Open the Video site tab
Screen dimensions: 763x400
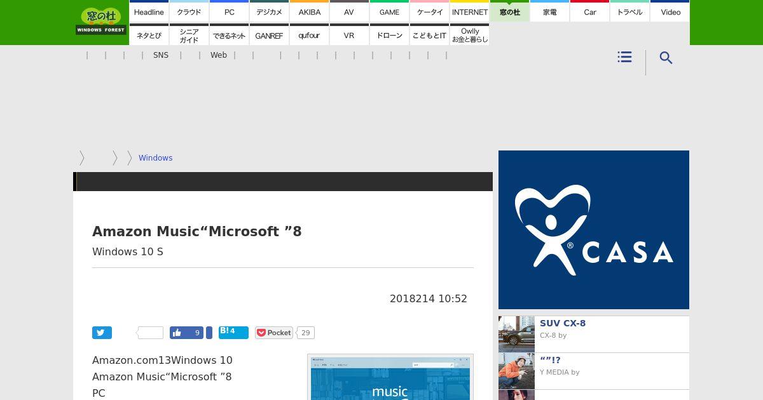670,12
